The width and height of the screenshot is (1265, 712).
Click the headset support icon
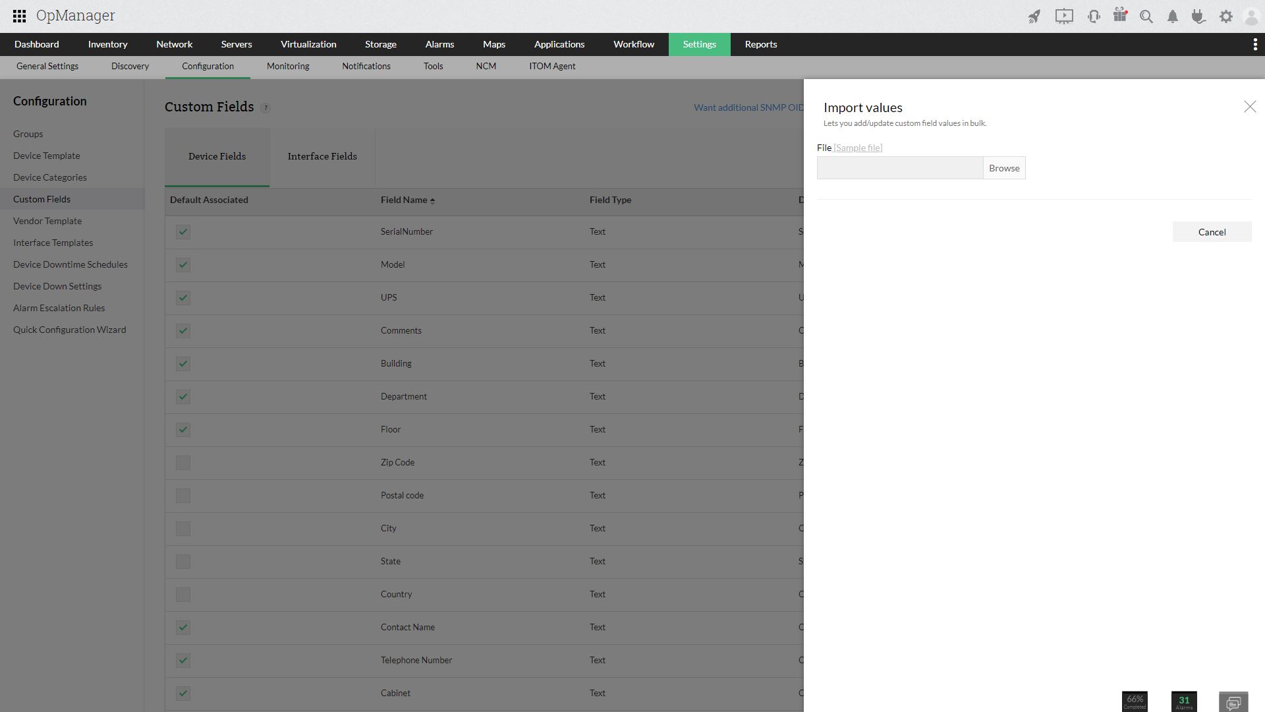click(1094, 16)
